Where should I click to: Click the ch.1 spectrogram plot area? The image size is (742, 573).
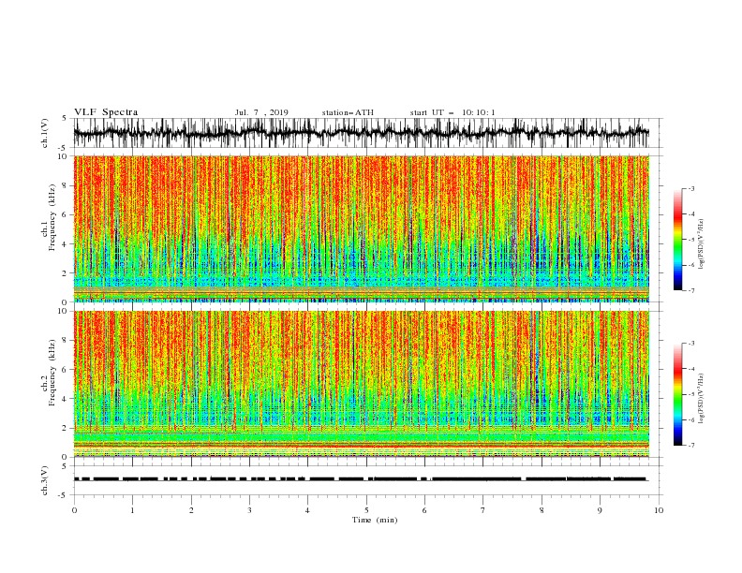pos(362,228)
